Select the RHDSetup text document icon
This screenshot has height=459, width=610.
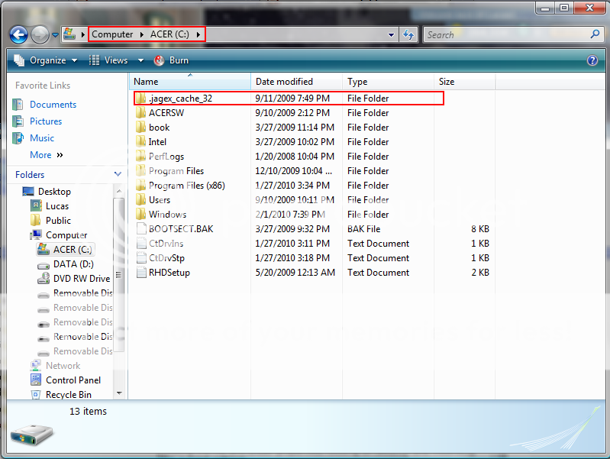[x=140, y=273]
